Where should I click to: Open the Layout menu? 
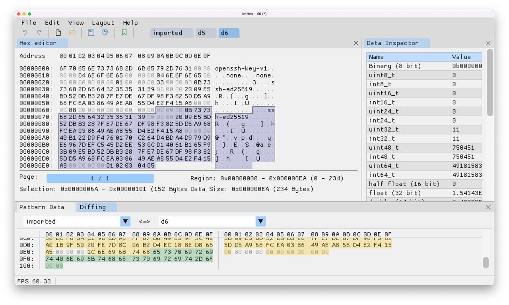[x=103, y=23]
